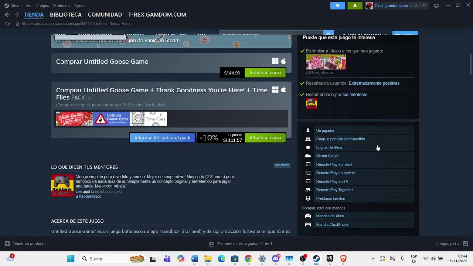This screenshot has width=473, height=266.
Task: Follow the 'aquí' full review link
Action: point(86,192)
